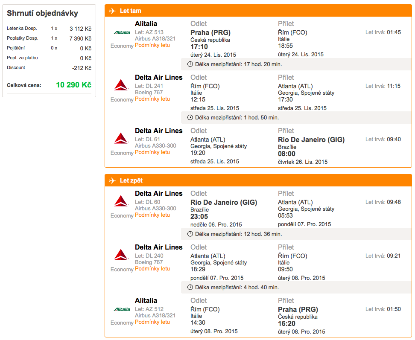415x340 pixels.
Task: Click the Alitalia logo for flight AZ 512
Action: point(122,309)
